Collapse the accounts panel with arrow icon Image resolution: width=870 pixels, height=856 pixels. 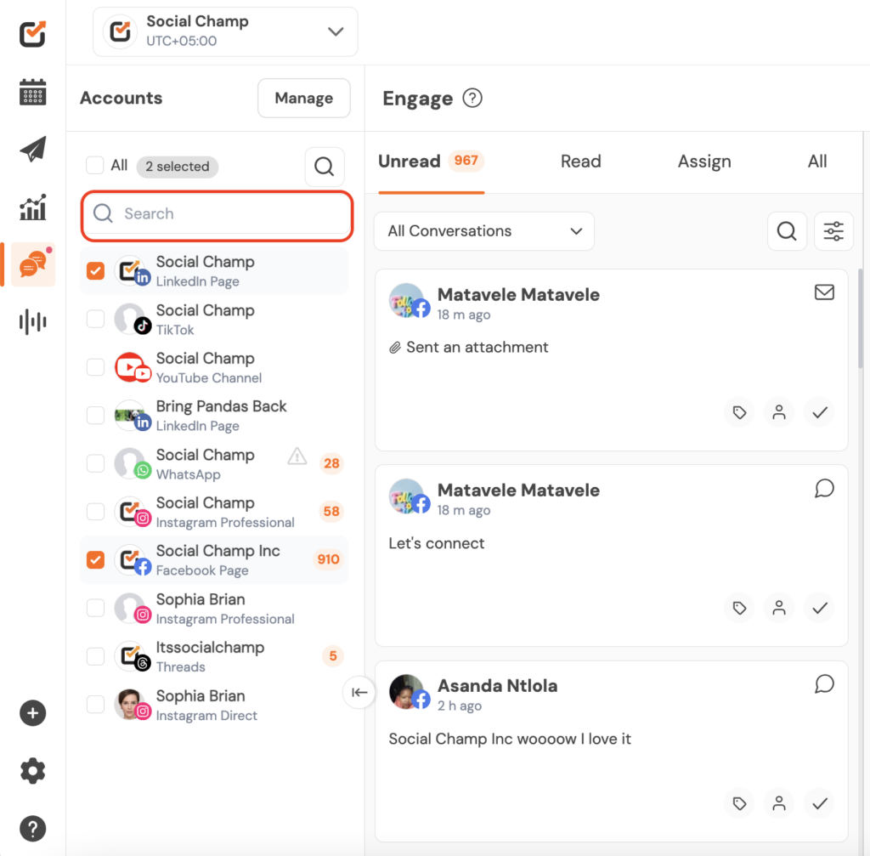(359, 692)
